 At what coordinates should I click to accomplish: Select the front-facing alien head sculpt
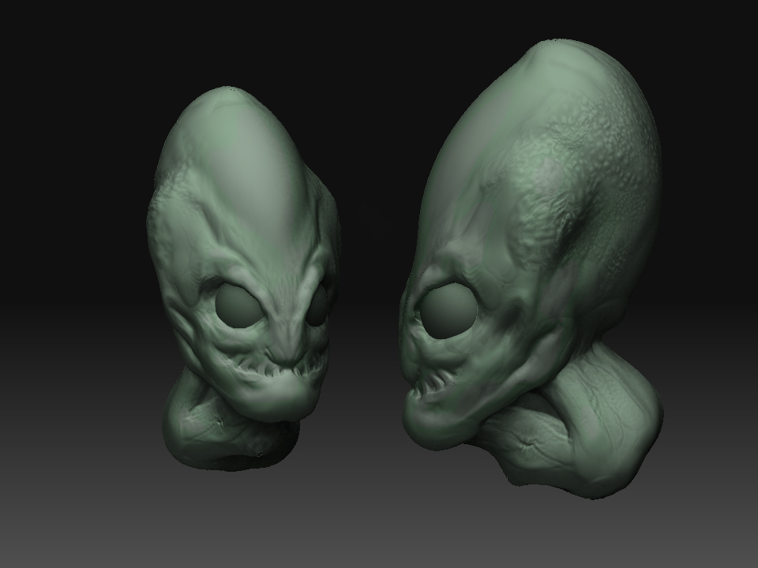point(244,278)
